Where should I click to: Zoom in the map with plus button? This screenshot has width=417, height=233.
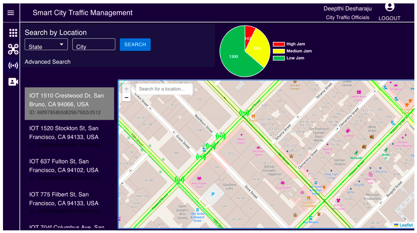pyautogui.click(x=127, y=89)
